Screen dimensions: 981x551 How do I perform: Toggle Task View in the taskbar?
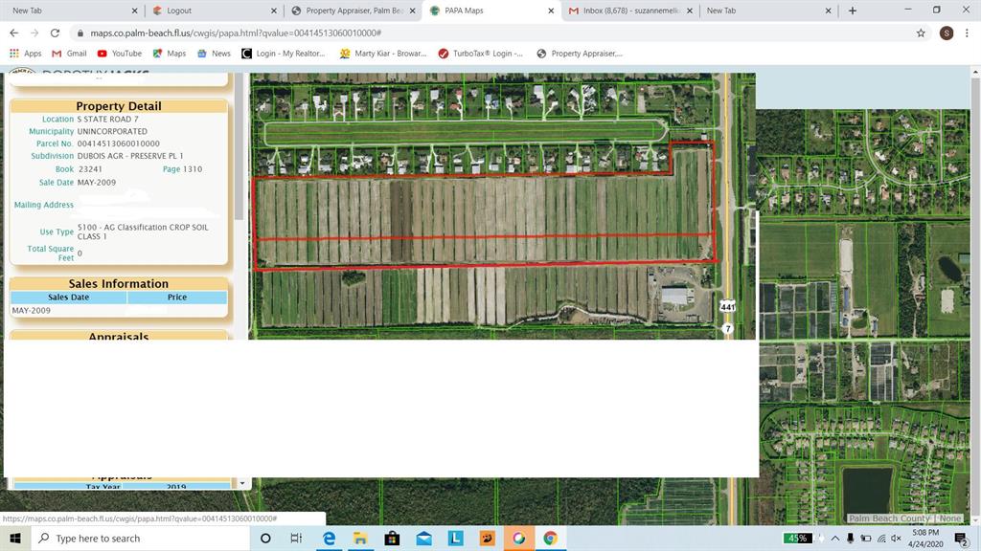click(x=296, y=538)
